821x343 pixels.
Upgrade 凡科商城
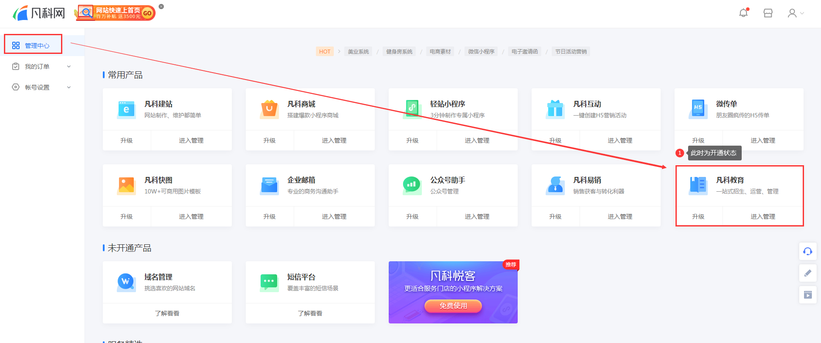coord(269,140)
